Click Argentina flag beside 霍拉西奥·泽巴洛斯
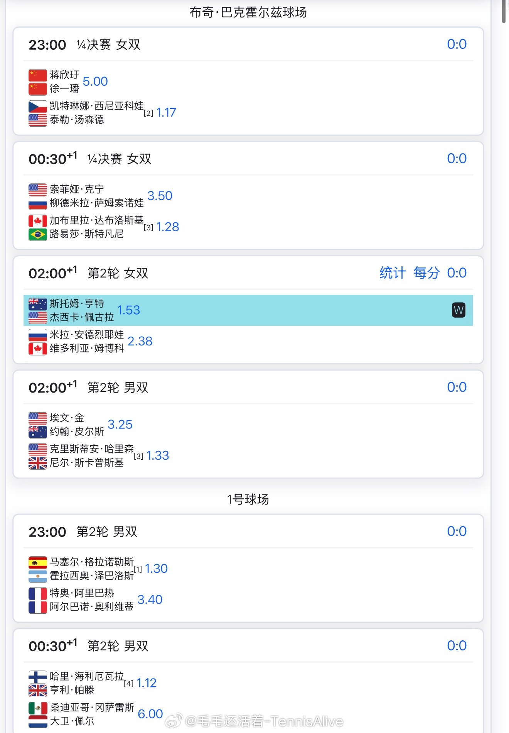Viewport: 509px width, 733px height. [x=37, y=576]
